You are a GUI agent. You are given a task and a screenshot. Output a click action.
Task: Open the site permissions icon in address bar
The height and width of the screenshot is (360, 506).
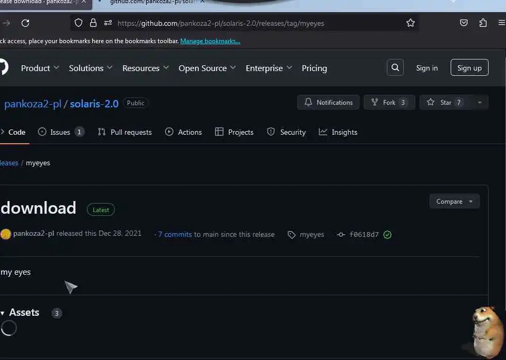coord(108,23)
